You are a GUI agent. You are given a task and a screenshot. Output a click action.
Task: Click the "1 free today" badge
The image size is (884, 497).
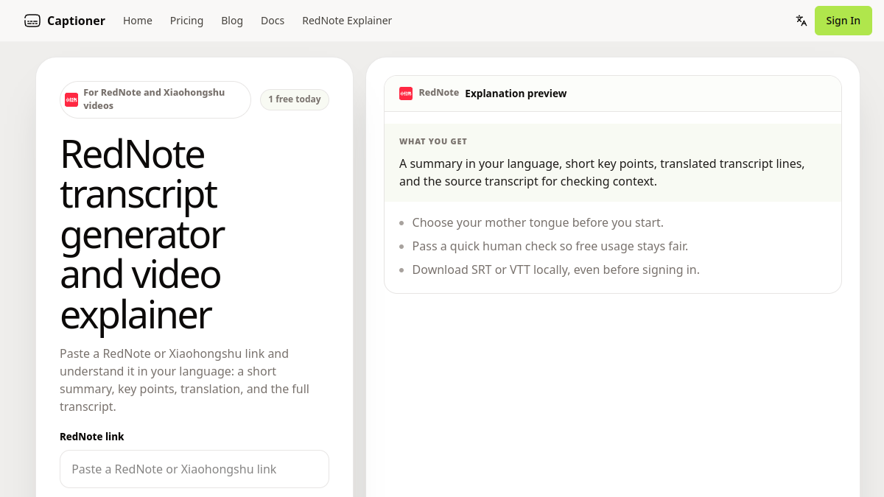coord(295,99)
